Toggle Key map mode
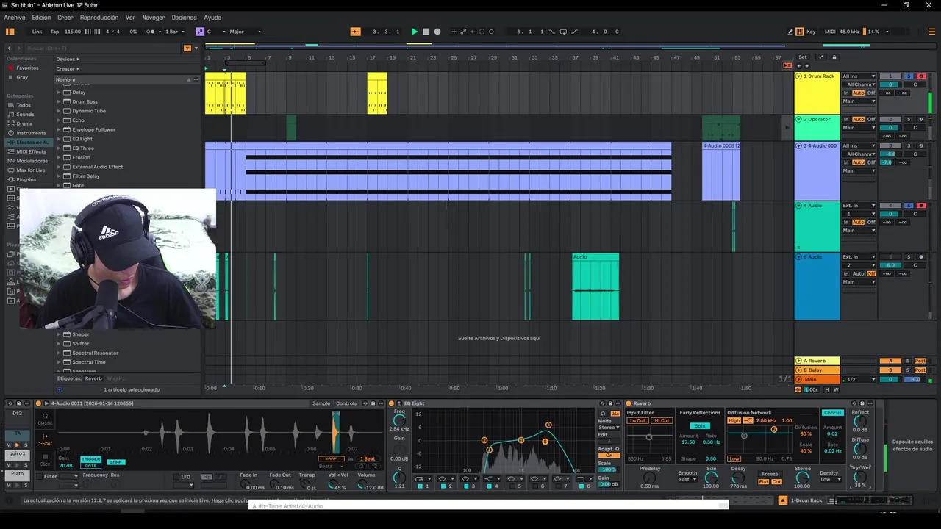The width and height of the screenshot is (941, 529). 811,32
